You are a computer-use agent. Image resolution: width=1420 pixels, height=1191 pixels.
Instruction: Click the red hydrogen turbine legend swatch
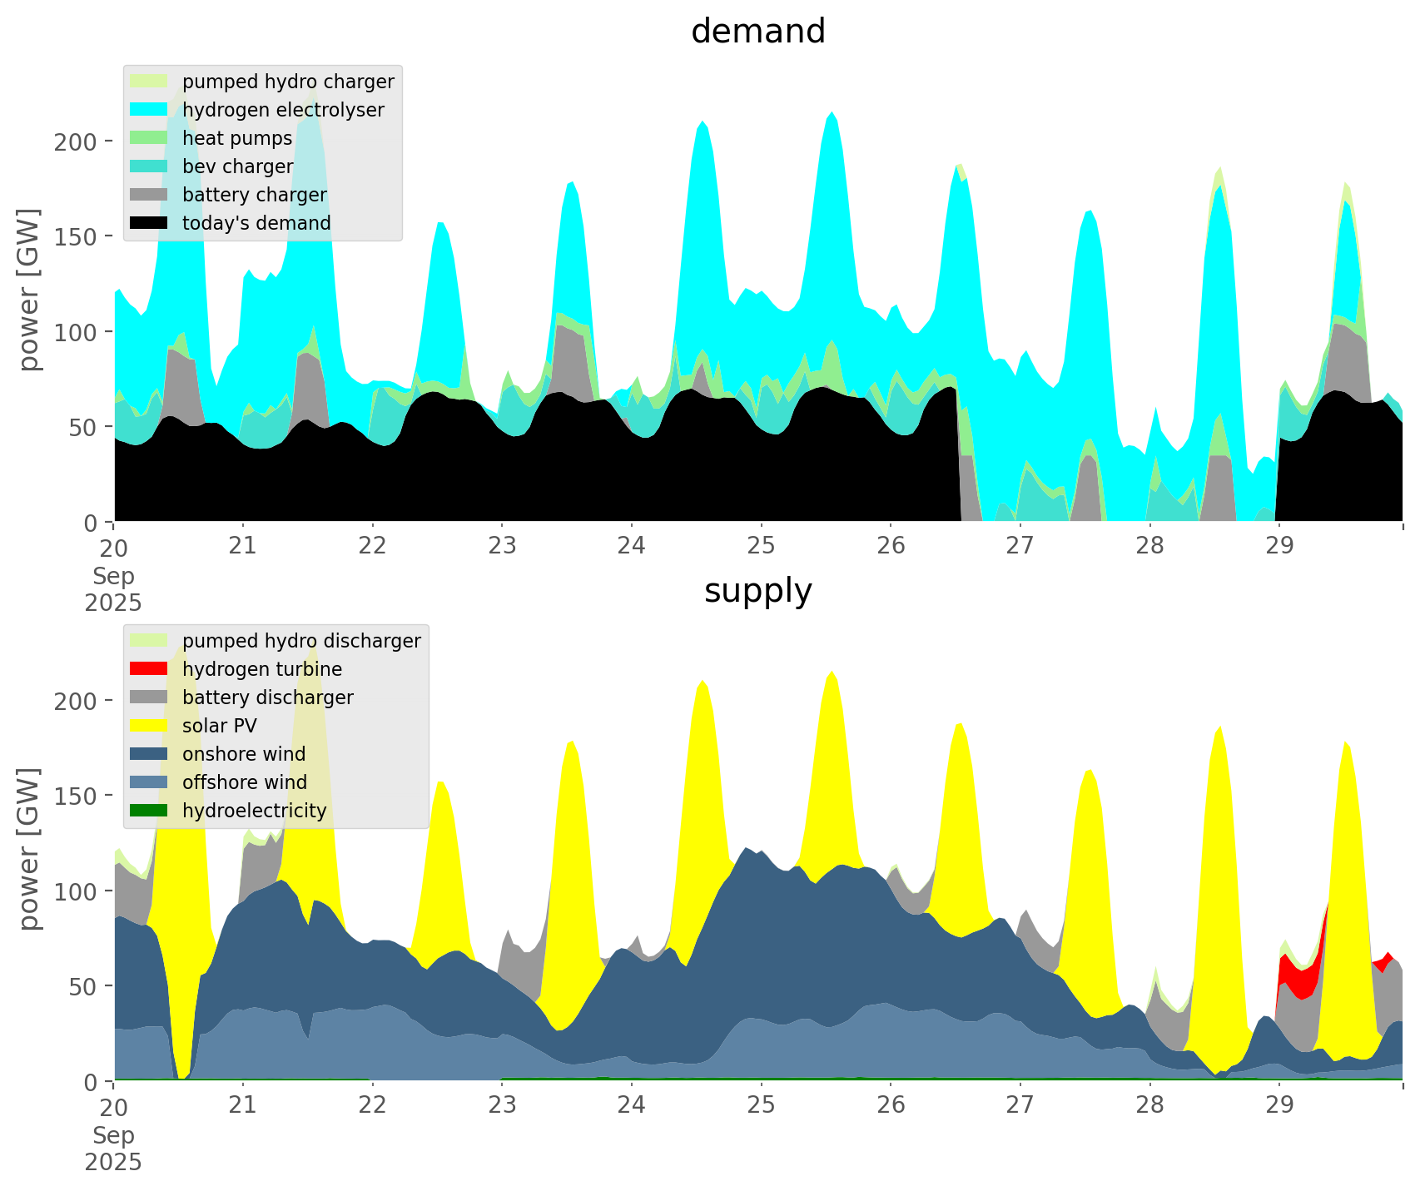(x=150, y=669)
